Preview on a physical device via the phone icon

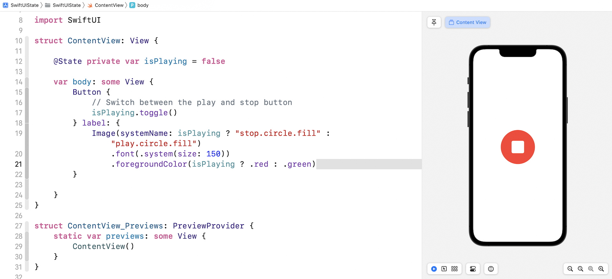[491, 269]
